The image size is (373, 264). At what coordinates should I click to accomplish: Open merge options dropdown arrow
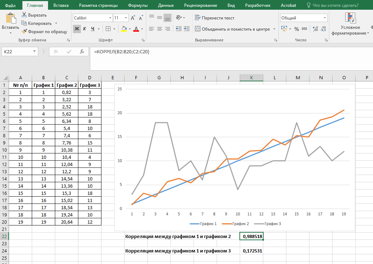pyautogui.click(x=274, y=29)
